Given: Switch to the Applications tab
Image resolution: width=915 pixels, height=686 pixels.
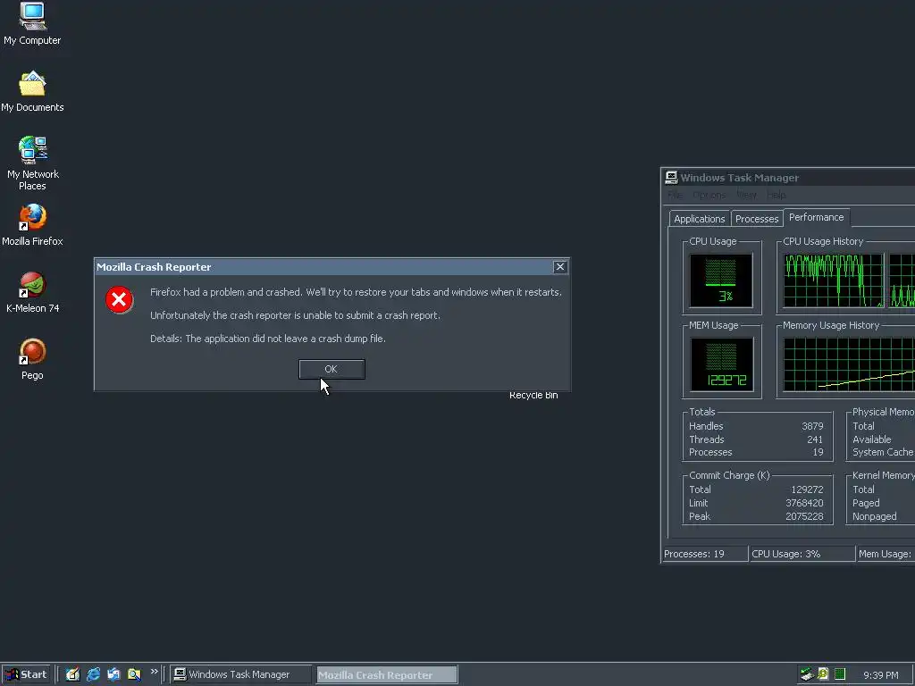Looking at the screenshot, I should click(x=699, y=219).
